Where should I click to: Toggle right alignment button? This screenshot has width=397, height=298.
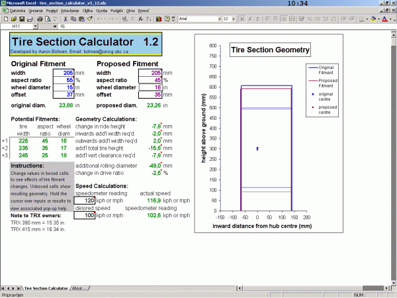(284, 19)
